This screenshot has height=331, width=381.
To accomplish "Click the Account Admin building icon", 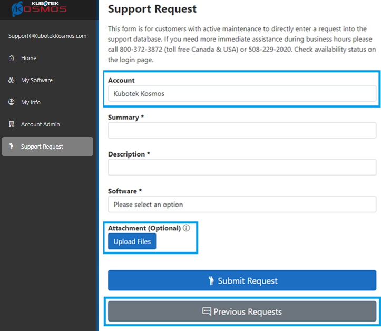I will click(x=12, y=124).
